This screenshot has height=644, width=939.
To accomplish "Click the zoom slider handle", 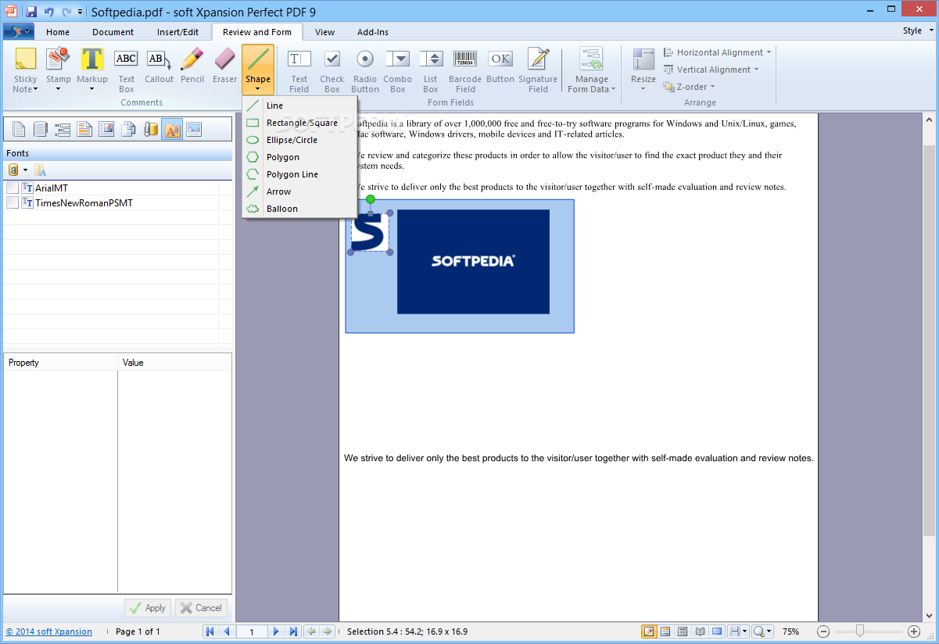I will [x=860, y=631].
